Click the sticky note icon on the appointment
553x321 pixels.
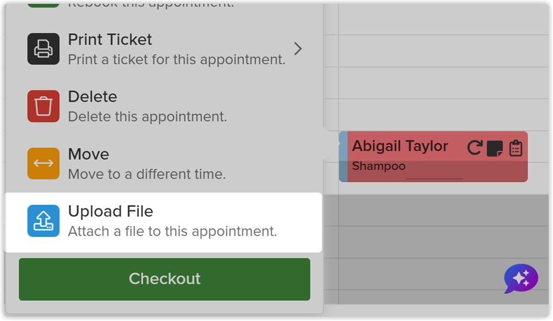coord(495,149)
